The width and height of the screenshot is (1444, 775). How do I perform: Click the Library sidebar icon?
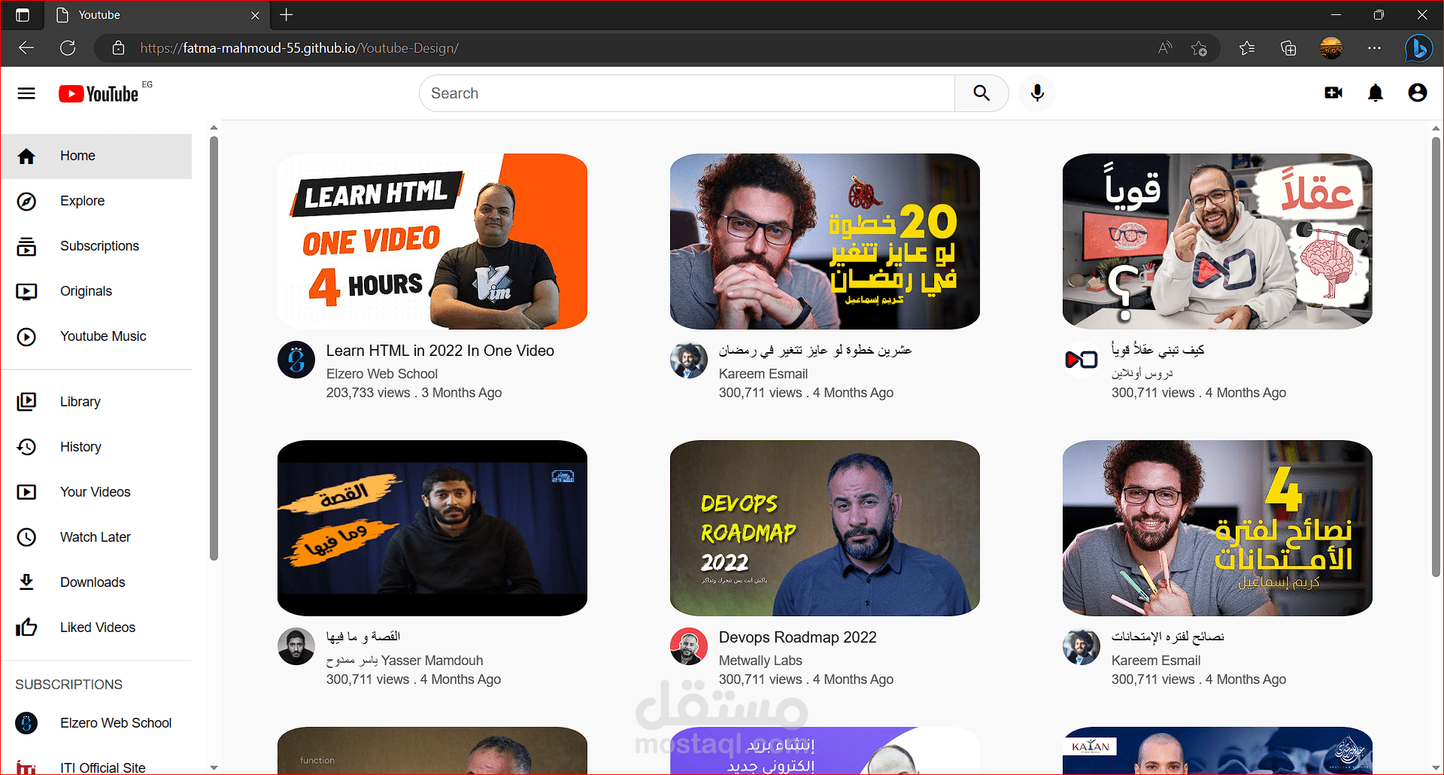coord(26,402)
